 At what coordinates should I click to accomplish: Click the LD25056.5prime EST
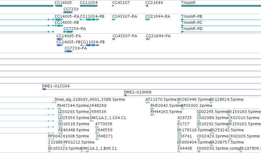(60, 121)
